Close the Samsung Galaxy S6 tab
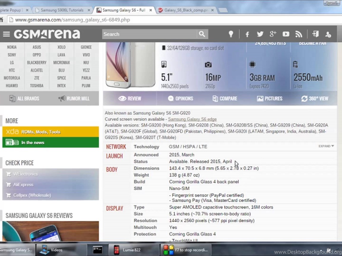 pyautogui.click(x=151, y=10)
